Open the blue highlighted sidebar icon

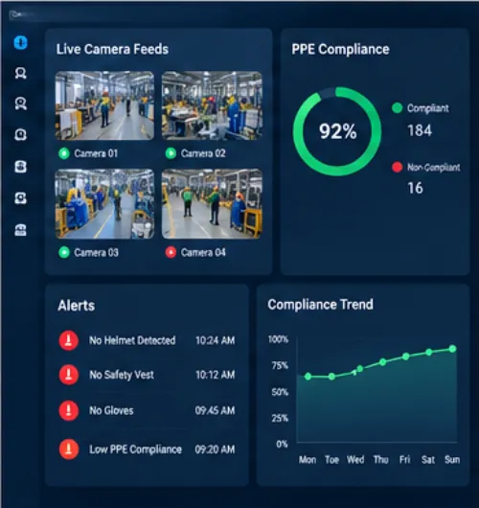tap(21, 42)
